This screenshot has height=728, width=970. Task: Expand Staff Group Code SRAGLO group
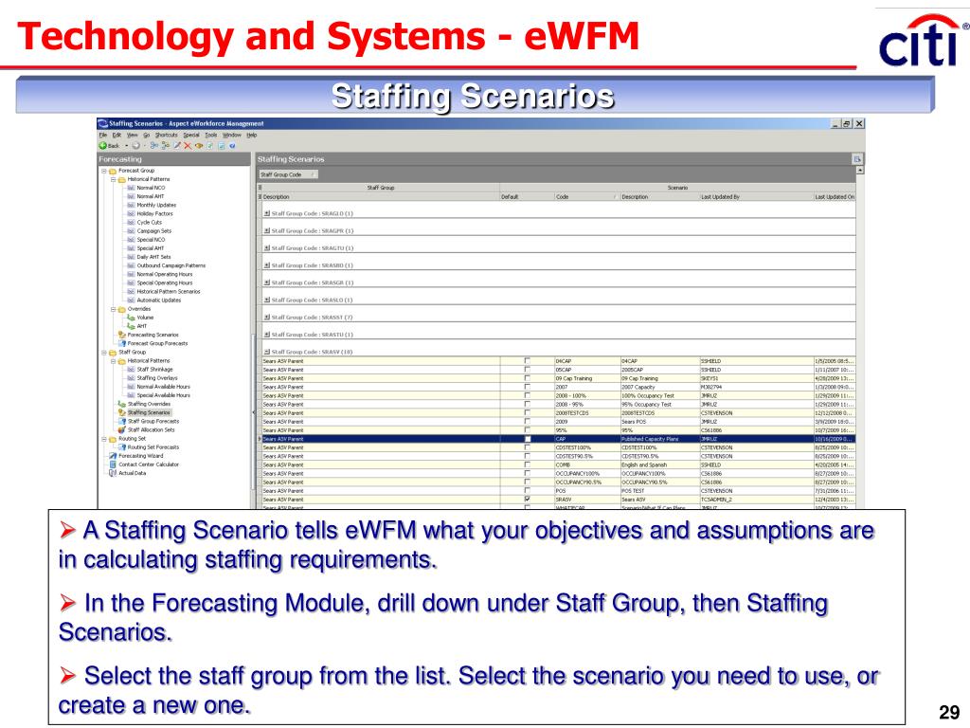tap(266, 213)
